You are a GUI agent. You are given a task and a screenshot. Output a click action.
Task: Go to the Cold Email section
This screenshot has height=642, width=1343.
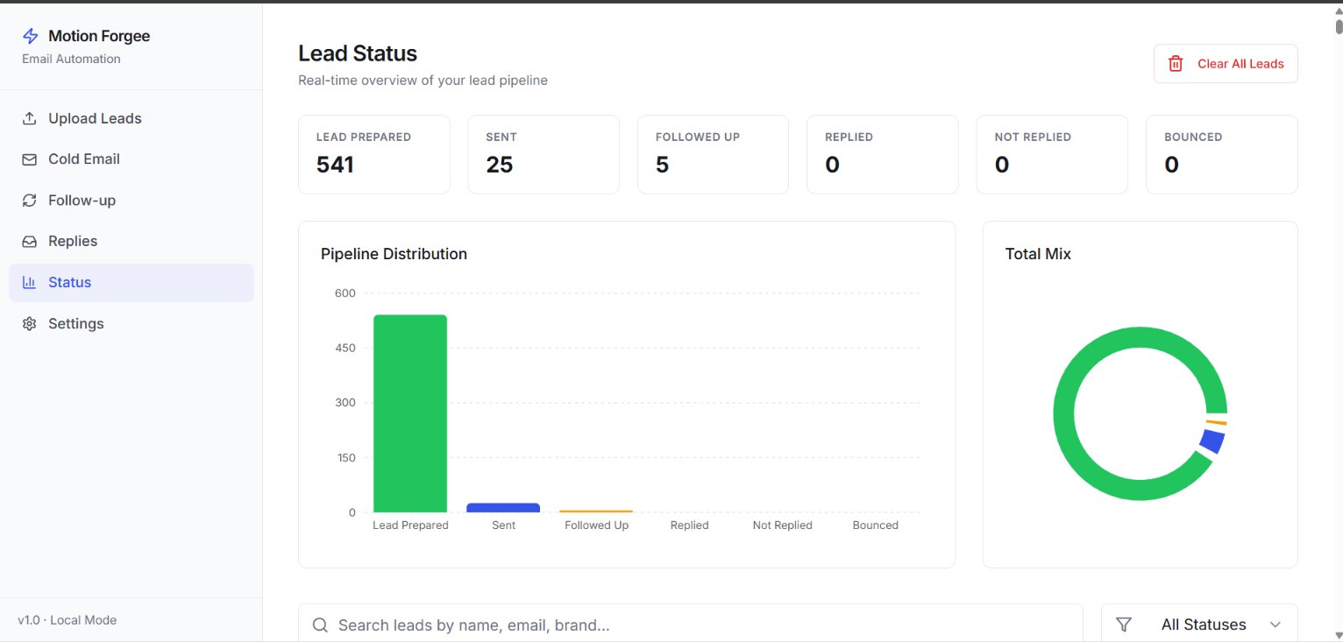(x=131, y=159)
